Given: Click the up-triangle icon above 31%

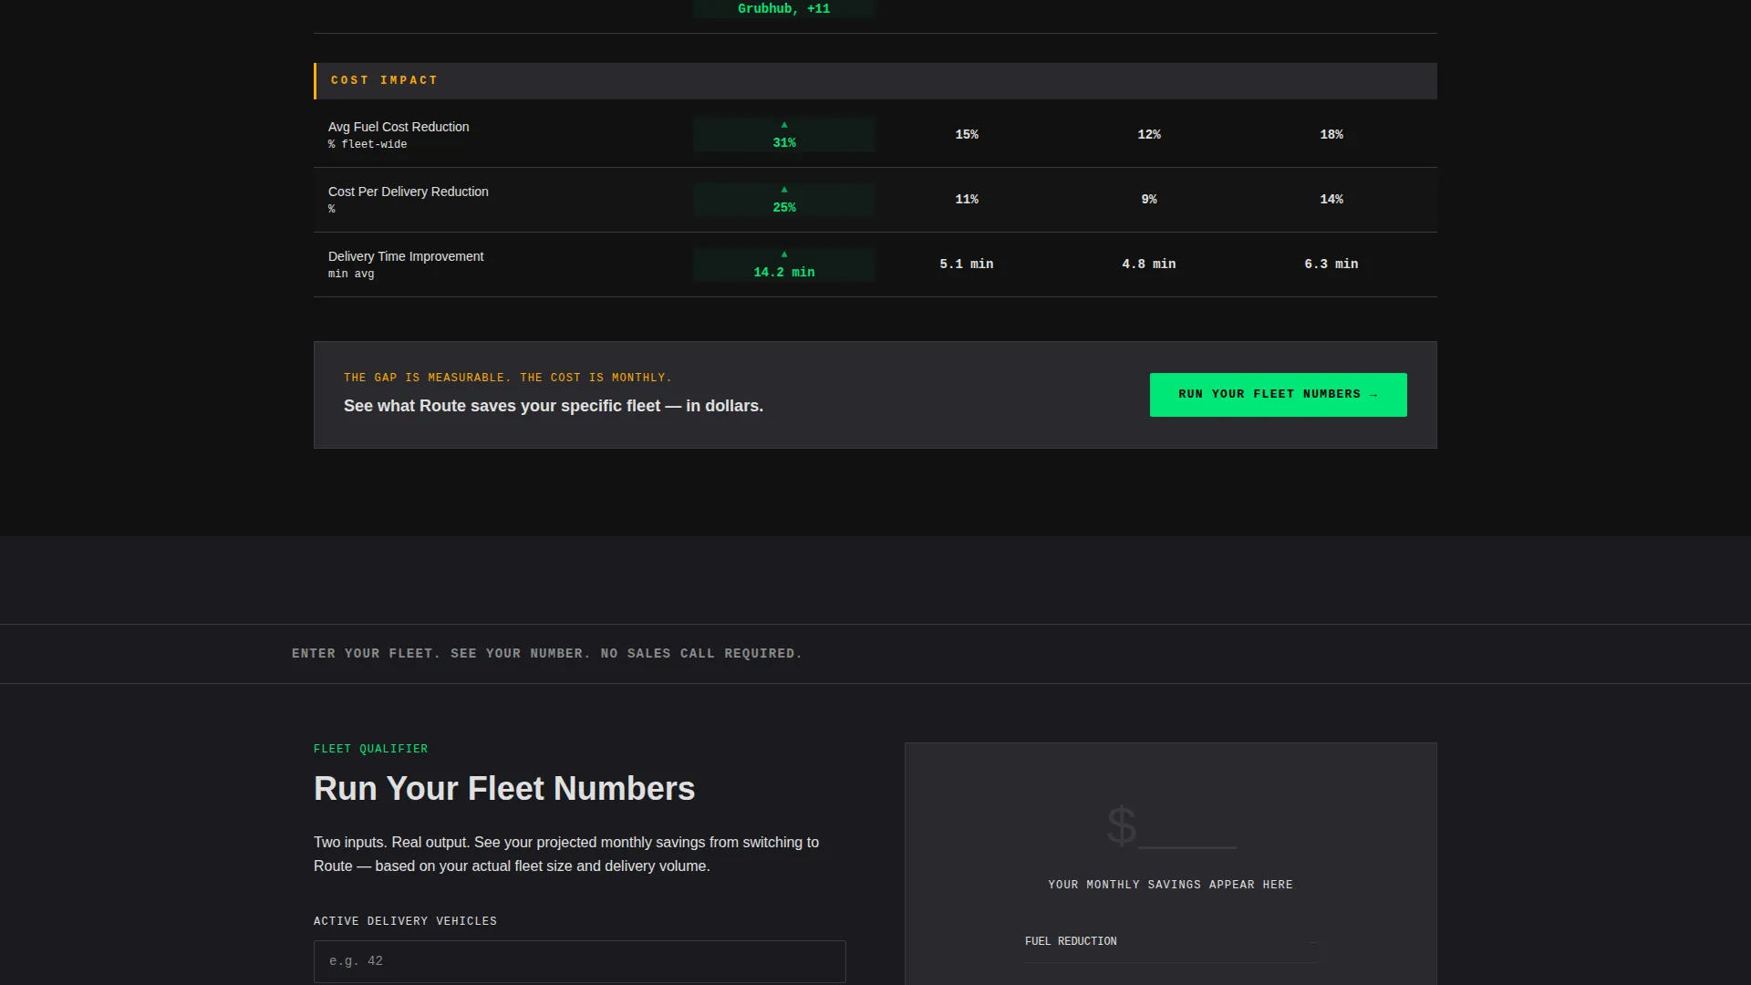Looking at the screenshot, I should 784,125.
